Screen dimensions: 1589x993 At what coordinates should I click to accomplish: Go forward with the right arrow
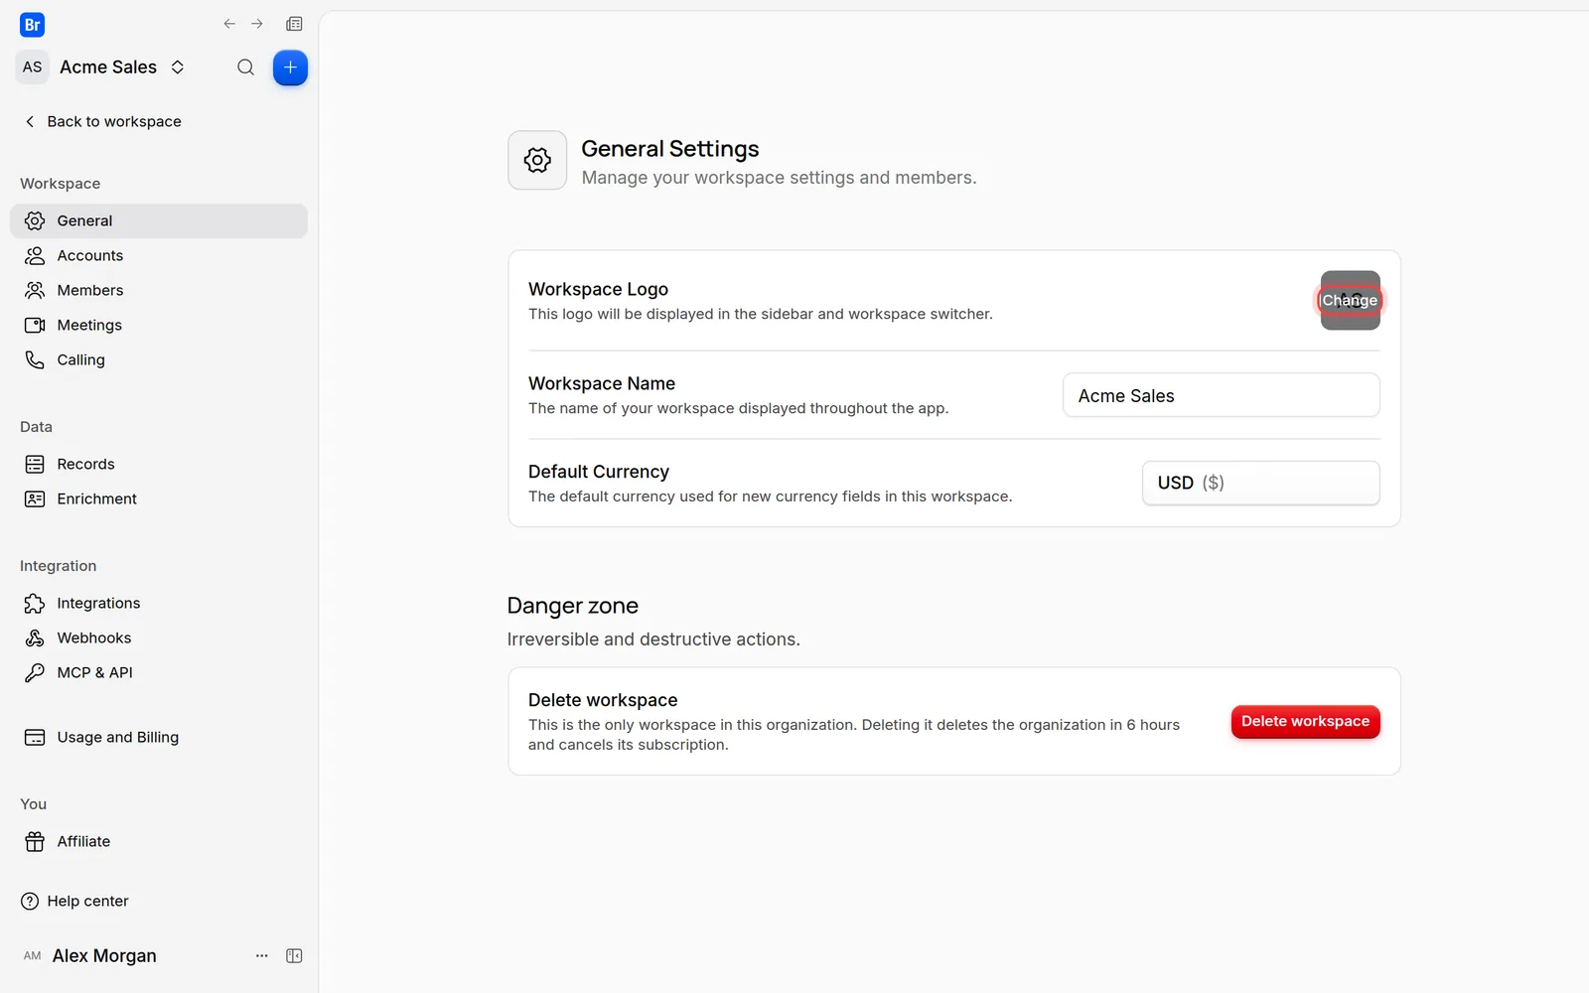(257, 24)
